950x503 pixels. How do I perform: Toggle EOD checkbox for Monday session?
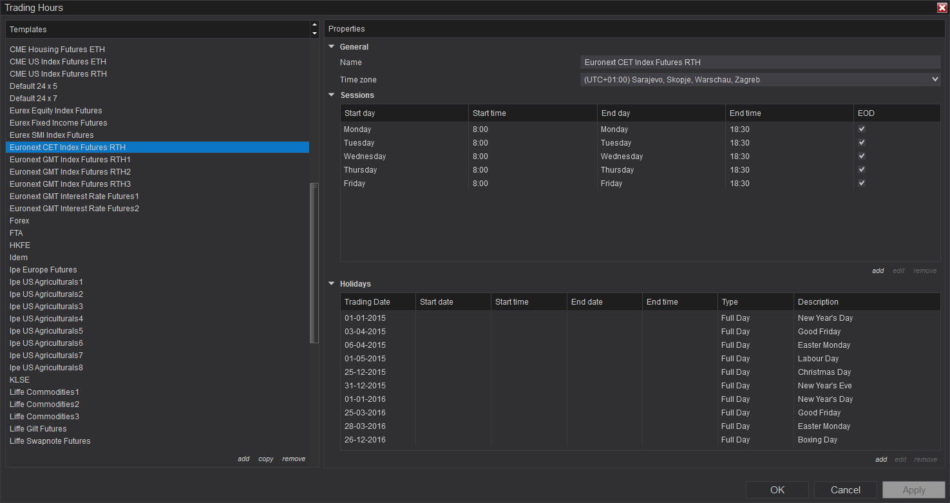862,129
